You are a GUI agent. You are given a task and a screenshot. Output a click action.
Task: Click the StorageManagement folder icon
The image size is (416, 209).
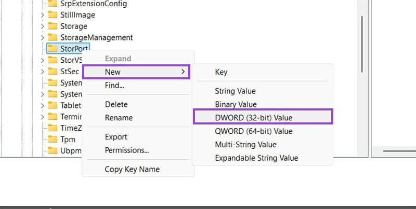point(52,37)
